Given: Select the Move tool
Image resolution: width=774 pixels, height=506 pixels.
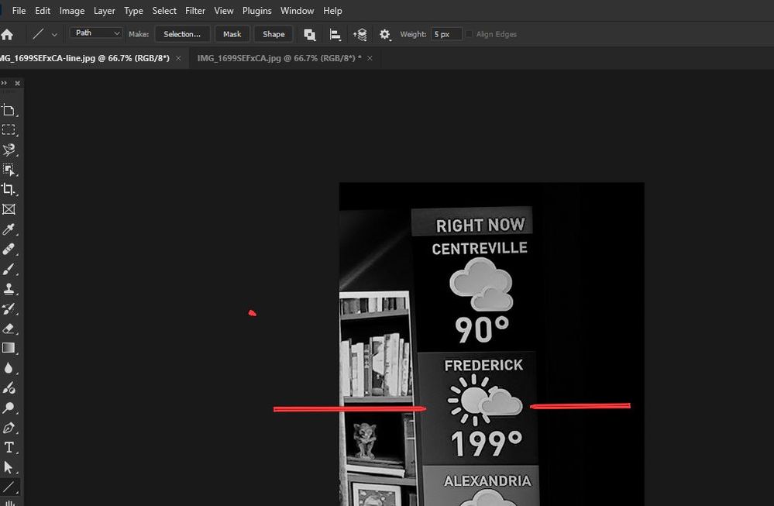Looking at the screenshot, I should pyautogui.click(x=10, y=109).
